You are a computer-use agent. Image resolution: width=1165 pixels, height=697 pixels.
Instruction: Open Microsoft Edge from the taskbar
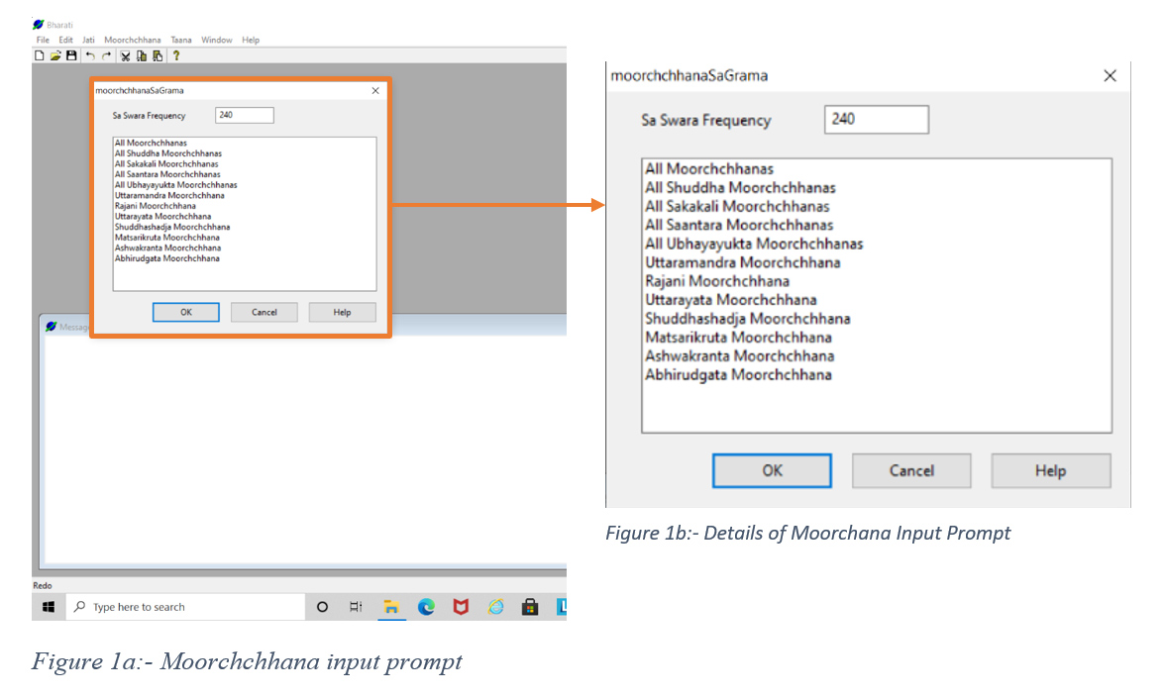click(x=426, y=607)
